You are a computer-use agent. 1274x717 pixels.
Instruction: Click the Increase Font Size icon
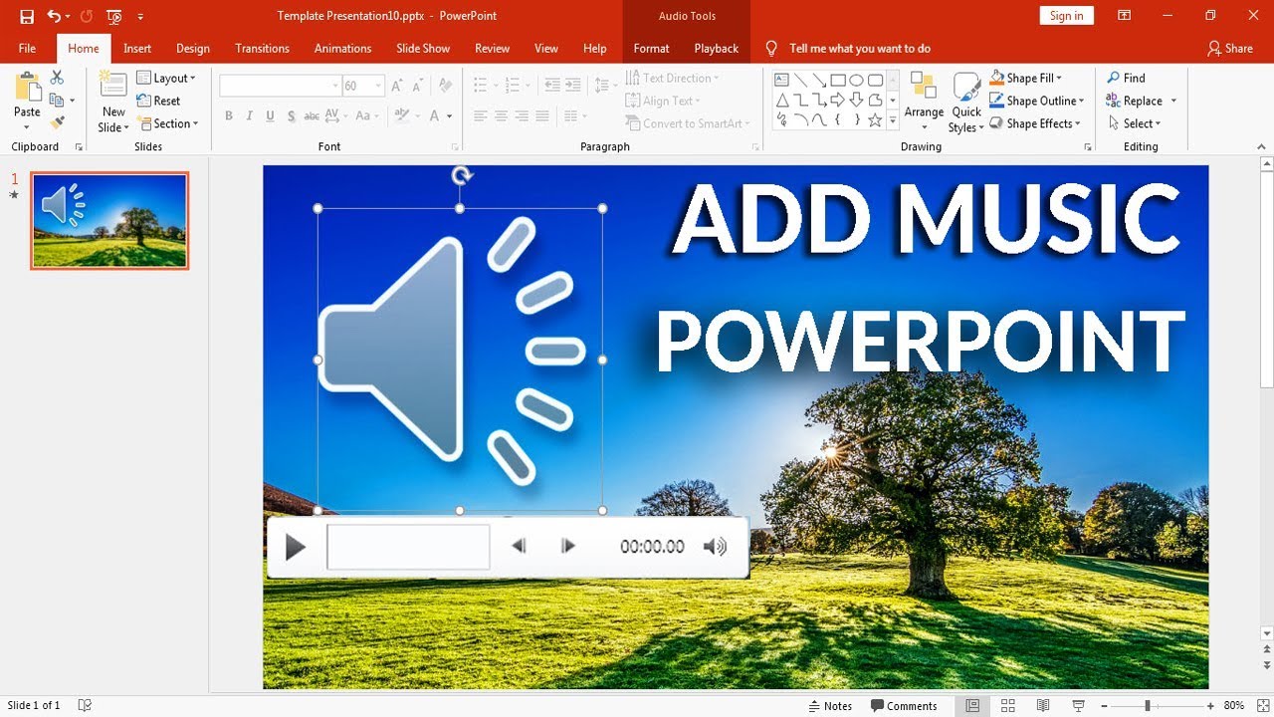[397, 87]
